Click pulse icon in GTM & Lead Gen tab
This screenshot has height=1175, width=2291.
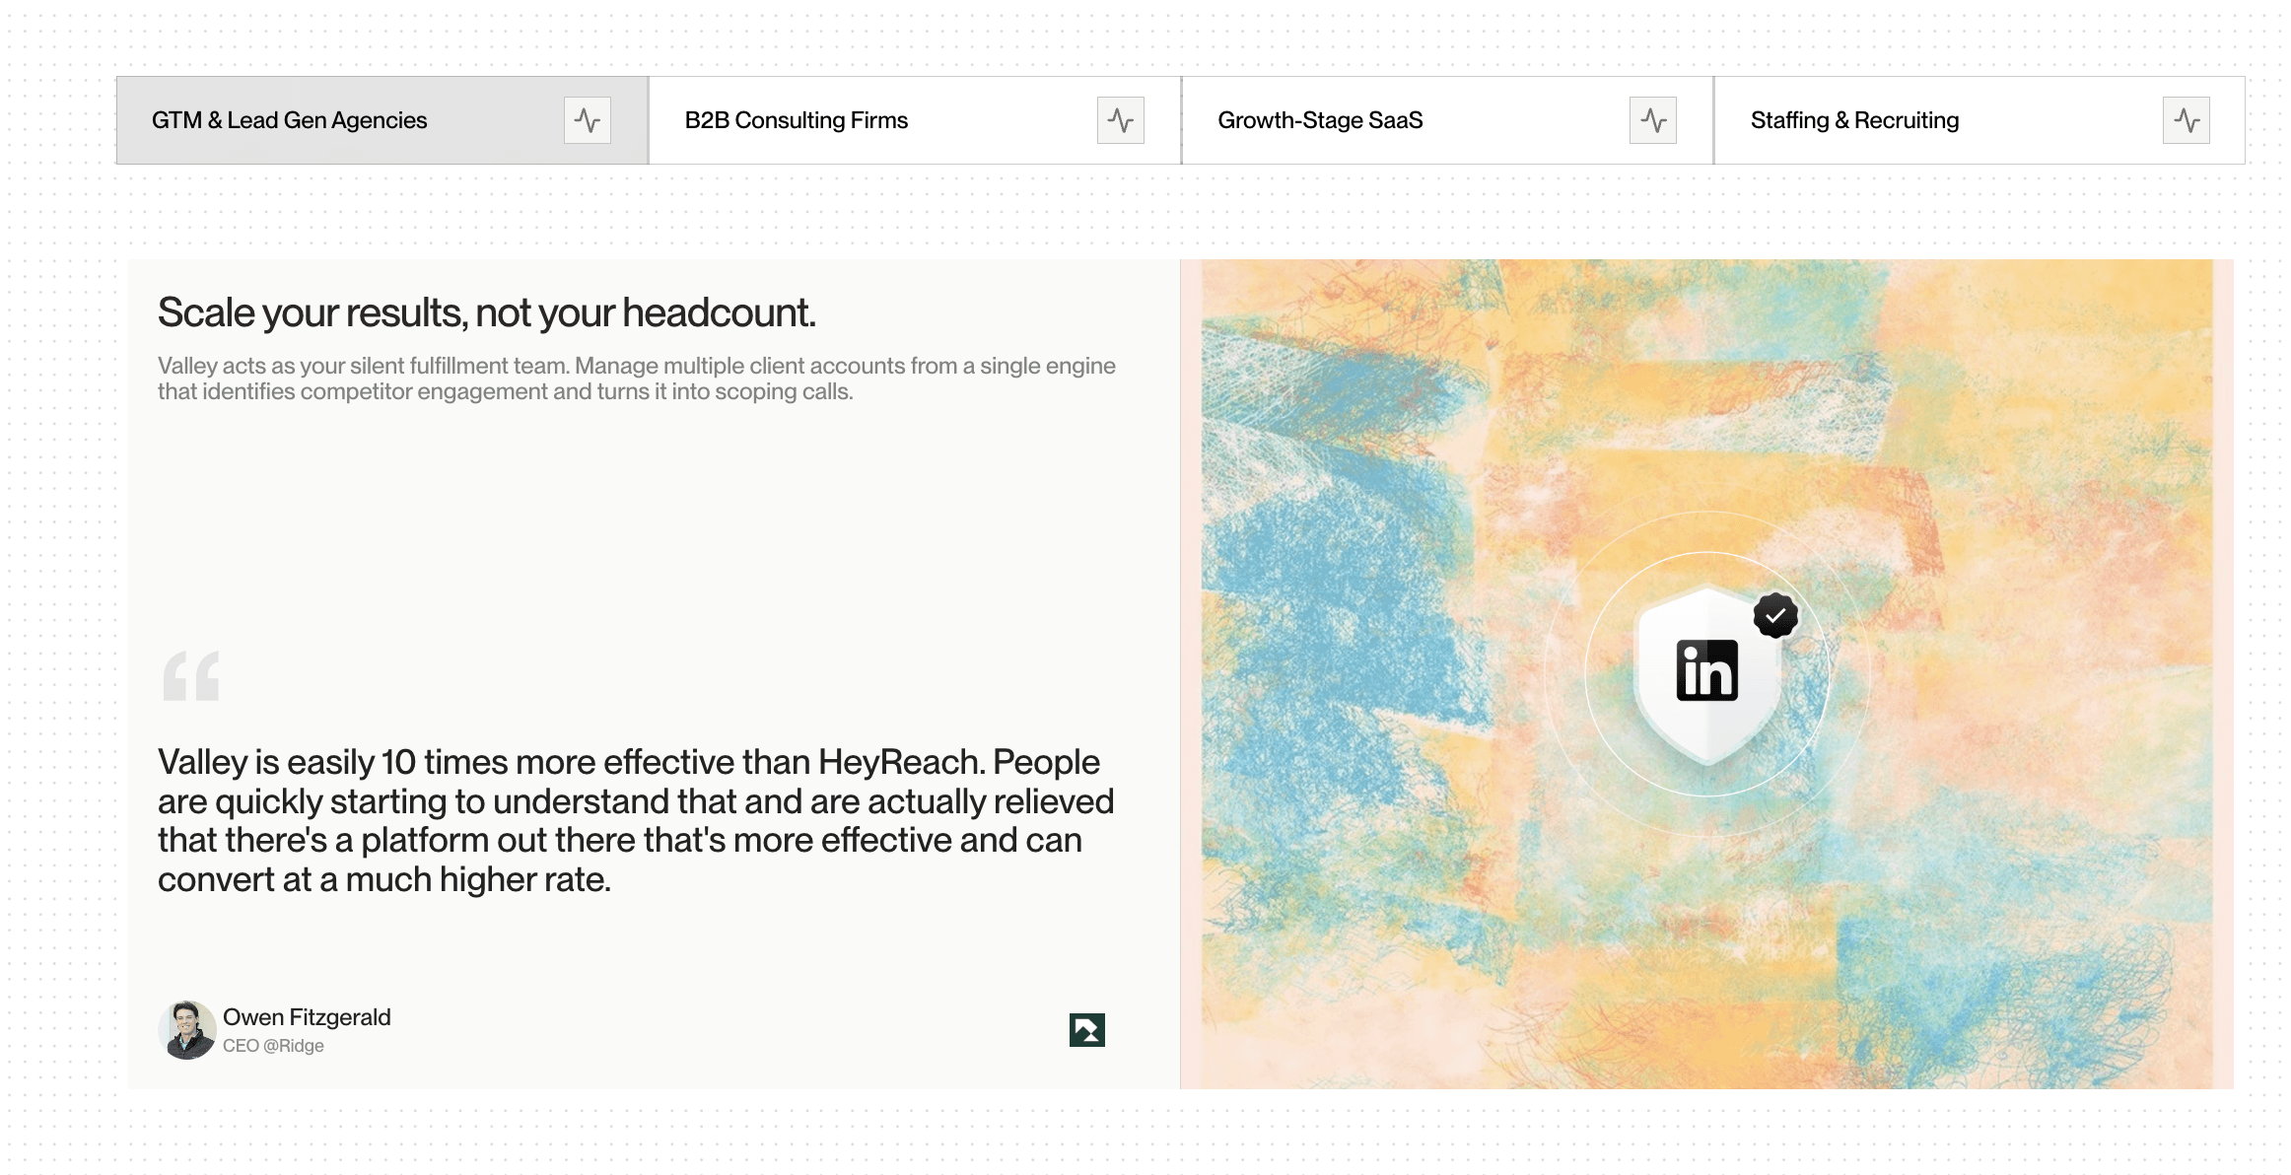[588, 120]
